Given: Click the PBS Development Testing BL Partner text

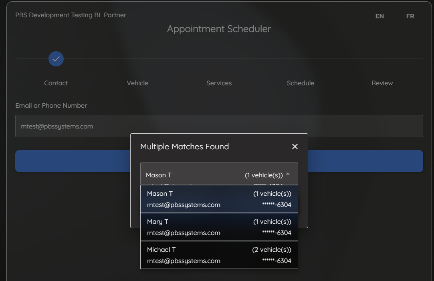Looking at the screenshot, I should point(71,15).
